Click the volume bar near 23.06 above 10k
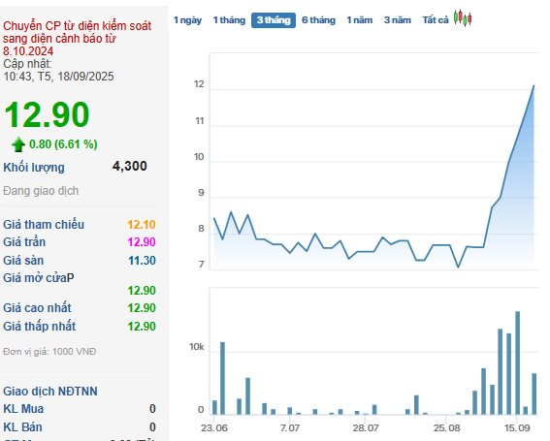 coord(222,378)
